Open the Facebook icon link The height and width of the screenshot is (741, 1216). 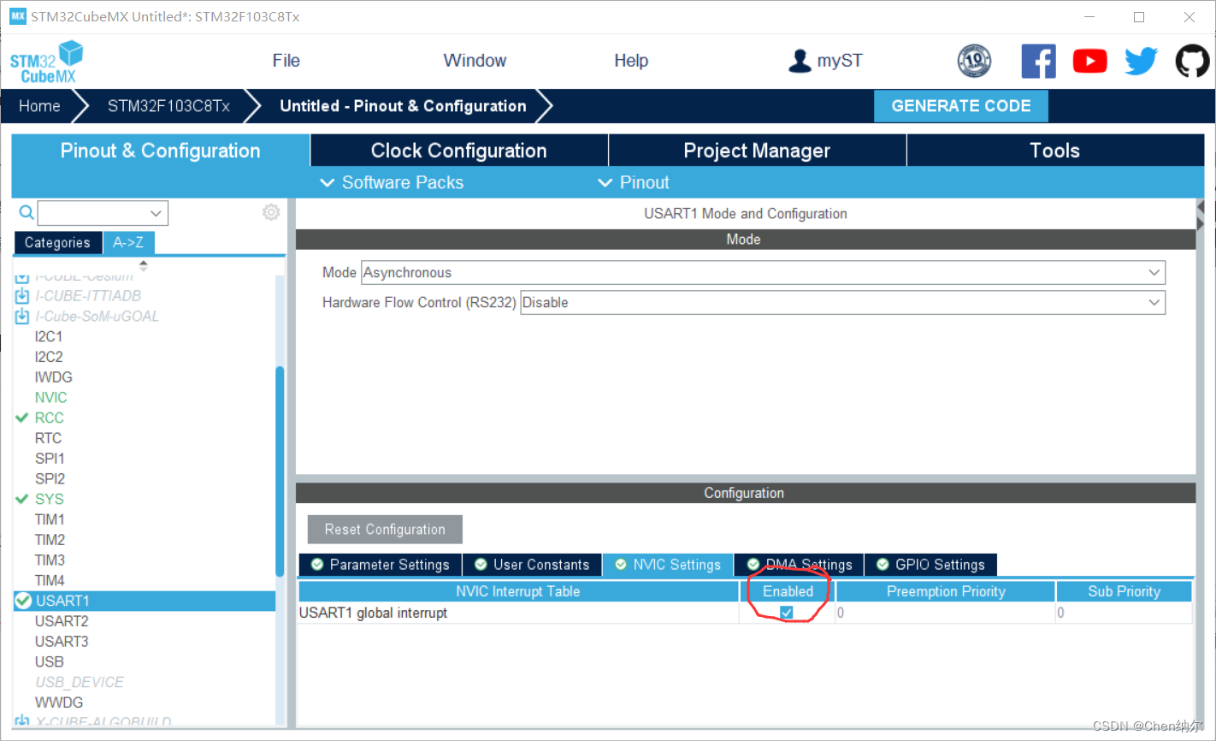tap(1038, 61)
